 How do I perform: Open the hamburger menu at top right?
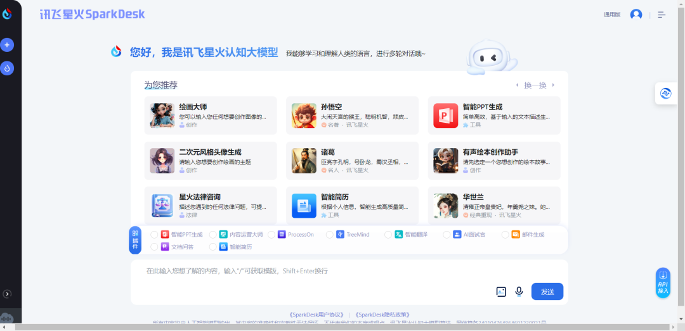[662, 15]
